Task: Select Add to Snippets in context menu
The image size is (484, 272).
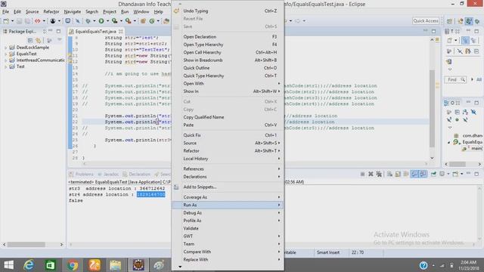Action: pyautogui.click(x=228, y=187)
